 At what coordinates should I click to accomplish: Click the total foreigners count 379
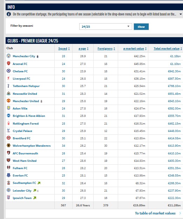tap(106, 205)
